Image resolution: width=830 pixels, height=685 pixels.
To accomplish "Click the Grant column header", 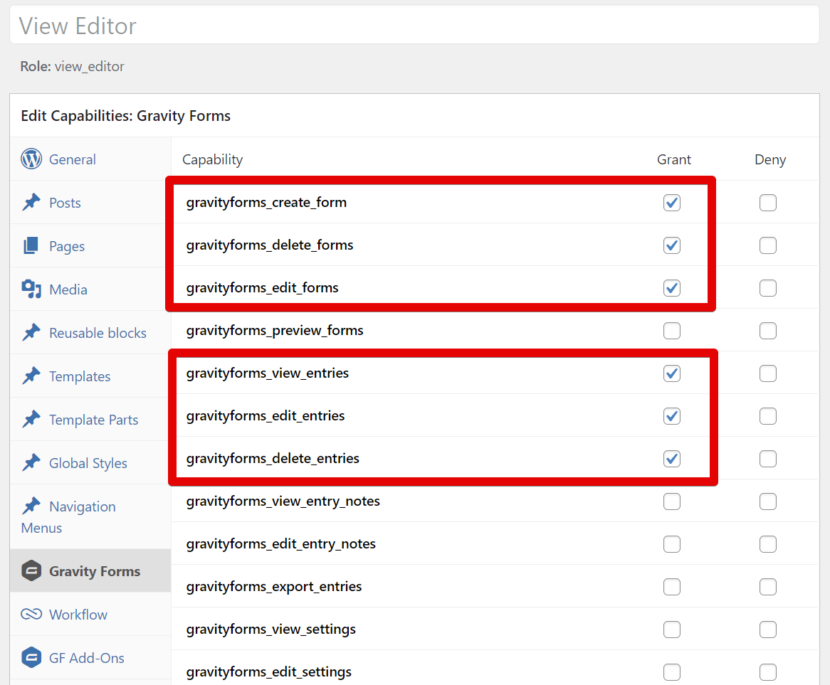I will (673, 159).
